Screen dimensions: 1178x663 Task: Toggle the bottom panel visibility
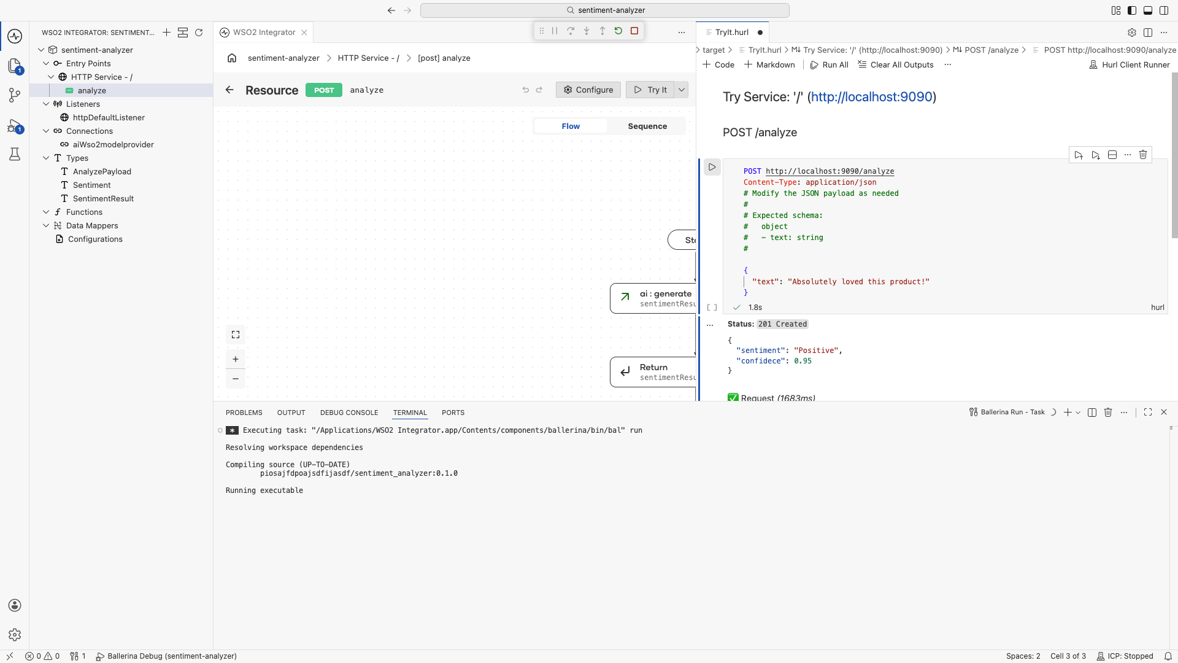(x=1148, y=10)
